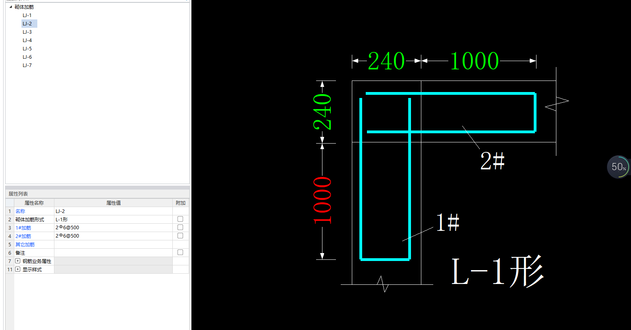Image resolution: width=631 pixels, height=330 pixels.
Task: Select the top green 240 dimension value
Action: 386,61
